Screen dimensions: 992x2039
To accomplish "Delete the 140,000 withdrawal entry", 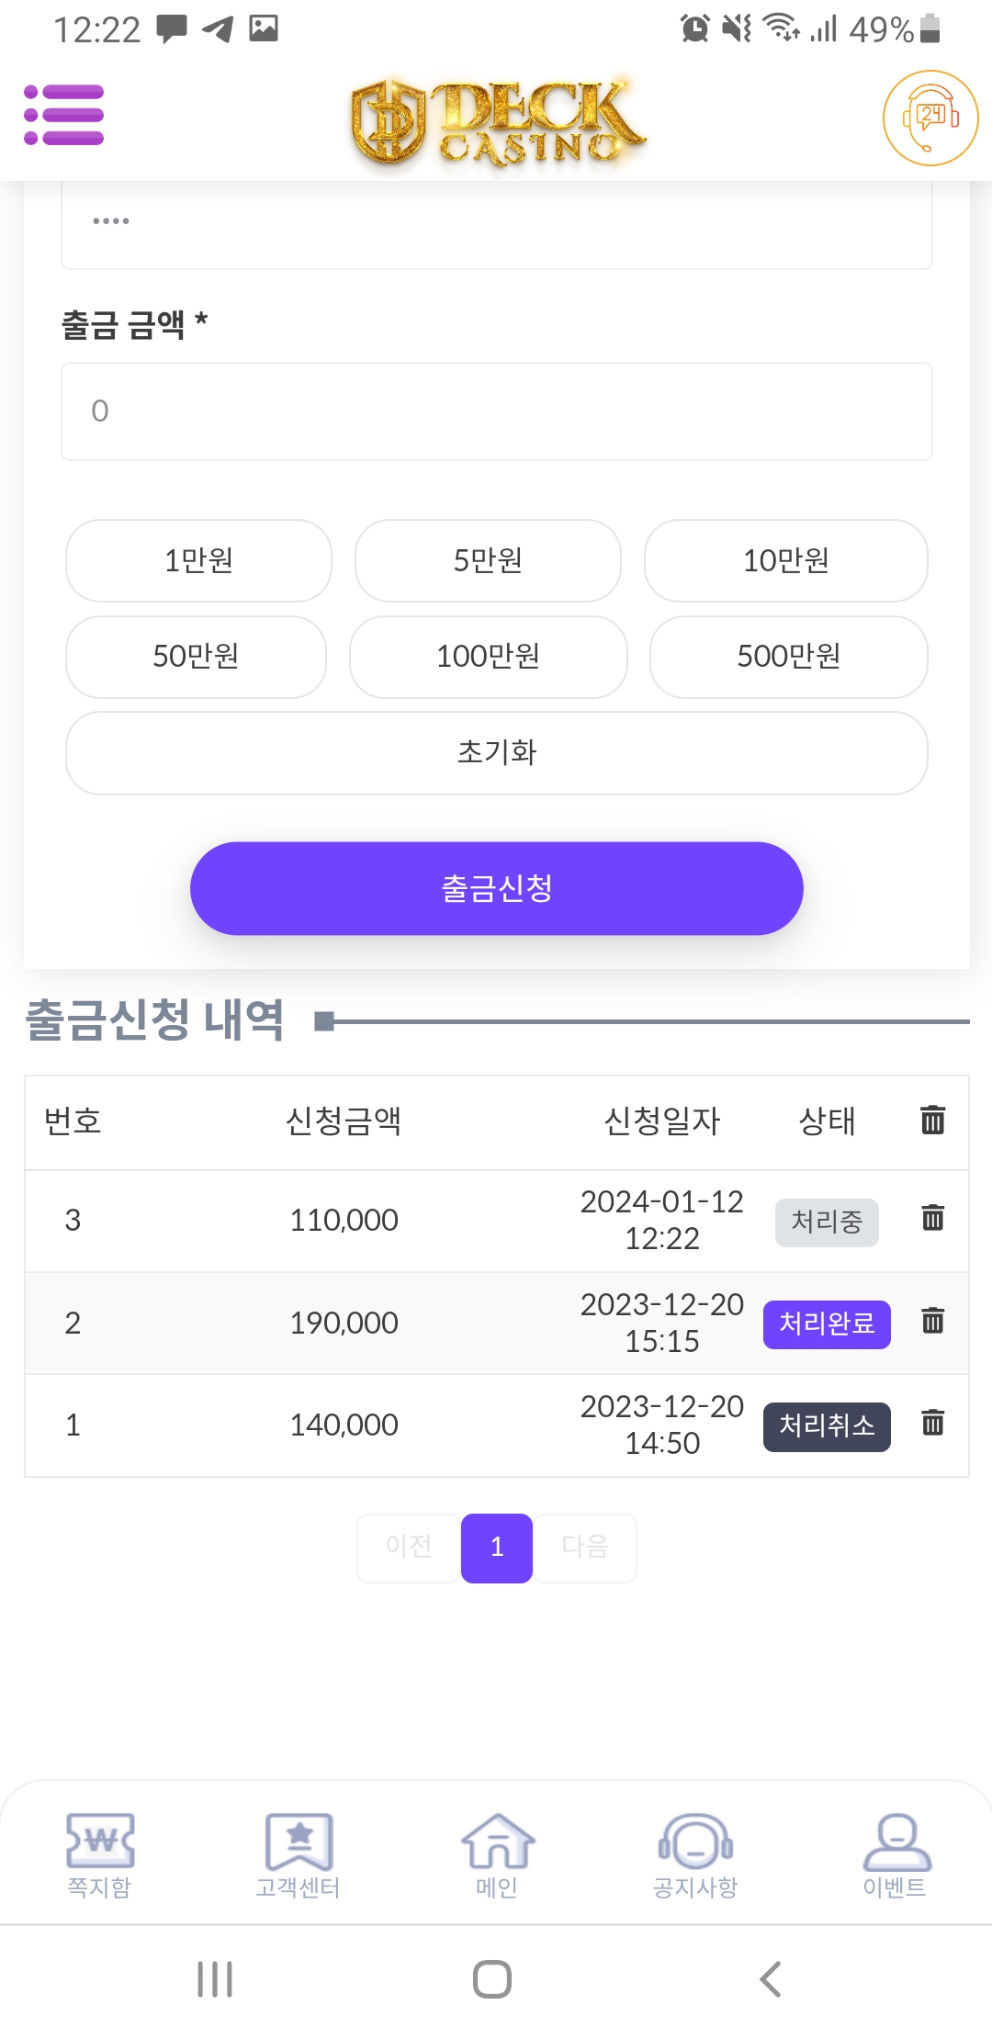I will [x=932, y=1423].
